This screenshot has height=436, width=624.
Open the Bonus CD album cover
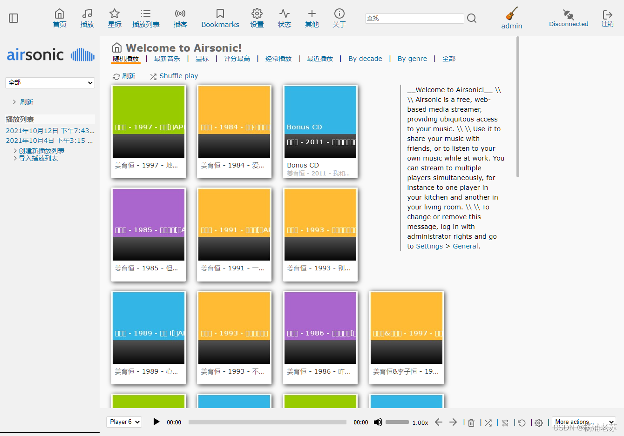320,122
